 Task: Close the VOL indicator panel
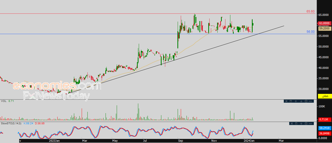[286, 101]
